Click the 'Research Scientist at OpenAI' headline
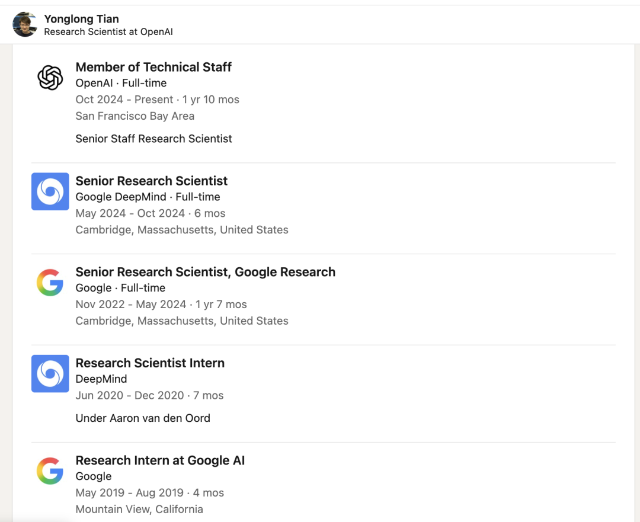This screenshot has height=522, width=640. click(x=108, y=32)
